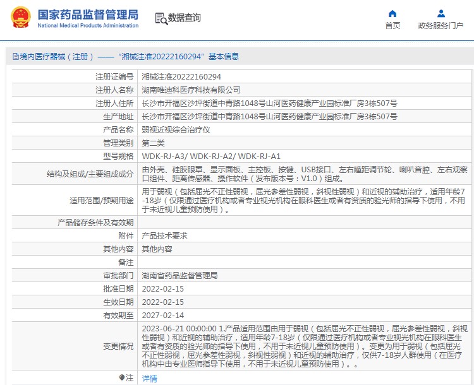Click the document icon before 境内医疗器械
The width and height of the screenshot is (474, 385).
click(x=15, y=56)
